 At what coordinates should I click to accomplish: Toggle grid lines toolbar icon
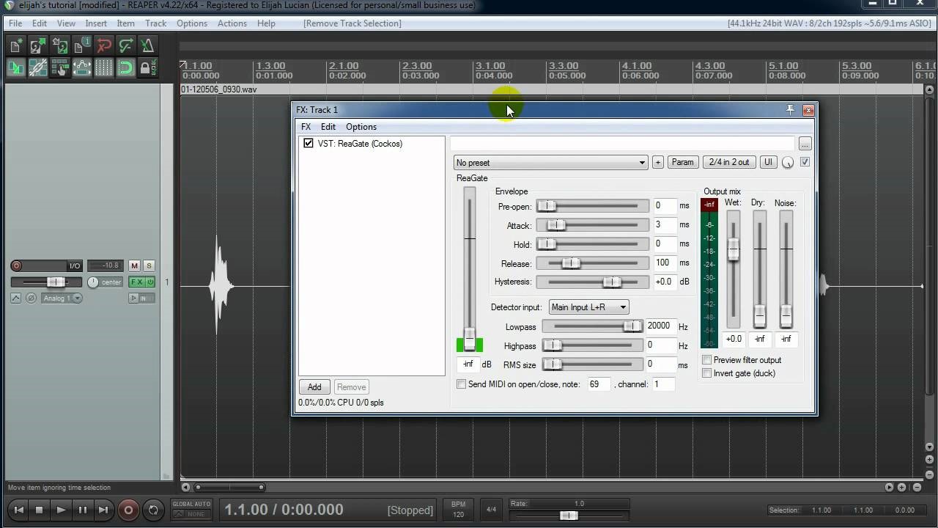click(x=104, y=68)
